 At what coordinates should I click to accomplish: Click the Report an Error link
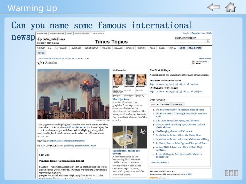pos(205,59)
